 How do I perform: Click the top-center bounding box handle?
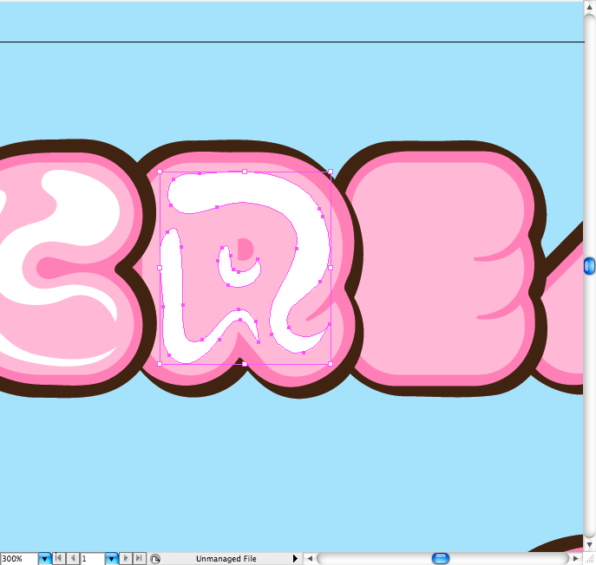click(x=245, y=172)
